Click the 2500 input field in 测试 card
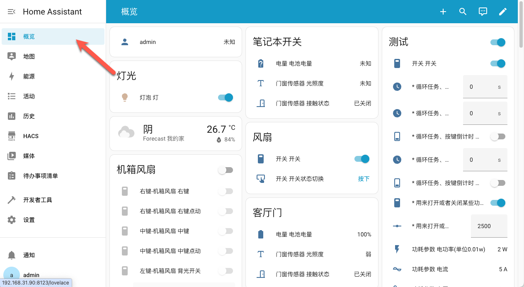This screenshot has width=524, height=287. tap(489, 226)
